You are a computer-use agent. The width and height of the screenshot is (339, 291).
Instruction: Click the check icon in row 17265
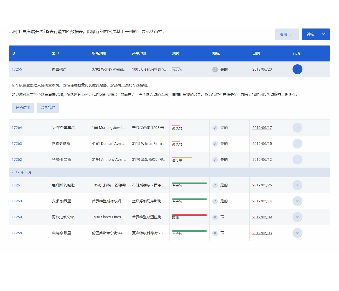[x=215, y=70]
